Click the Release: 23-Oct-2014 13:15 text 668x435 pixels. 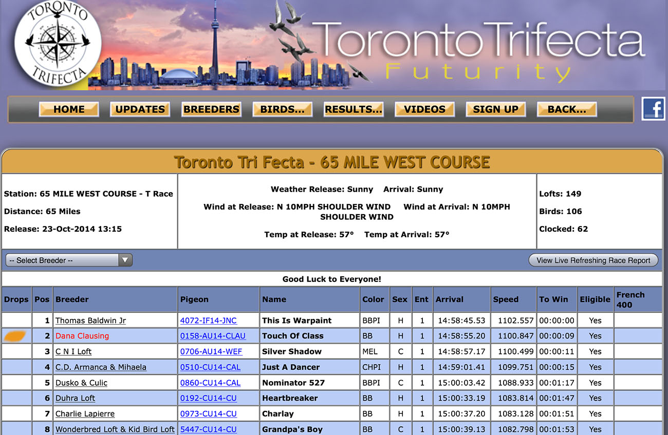(63, 229)
